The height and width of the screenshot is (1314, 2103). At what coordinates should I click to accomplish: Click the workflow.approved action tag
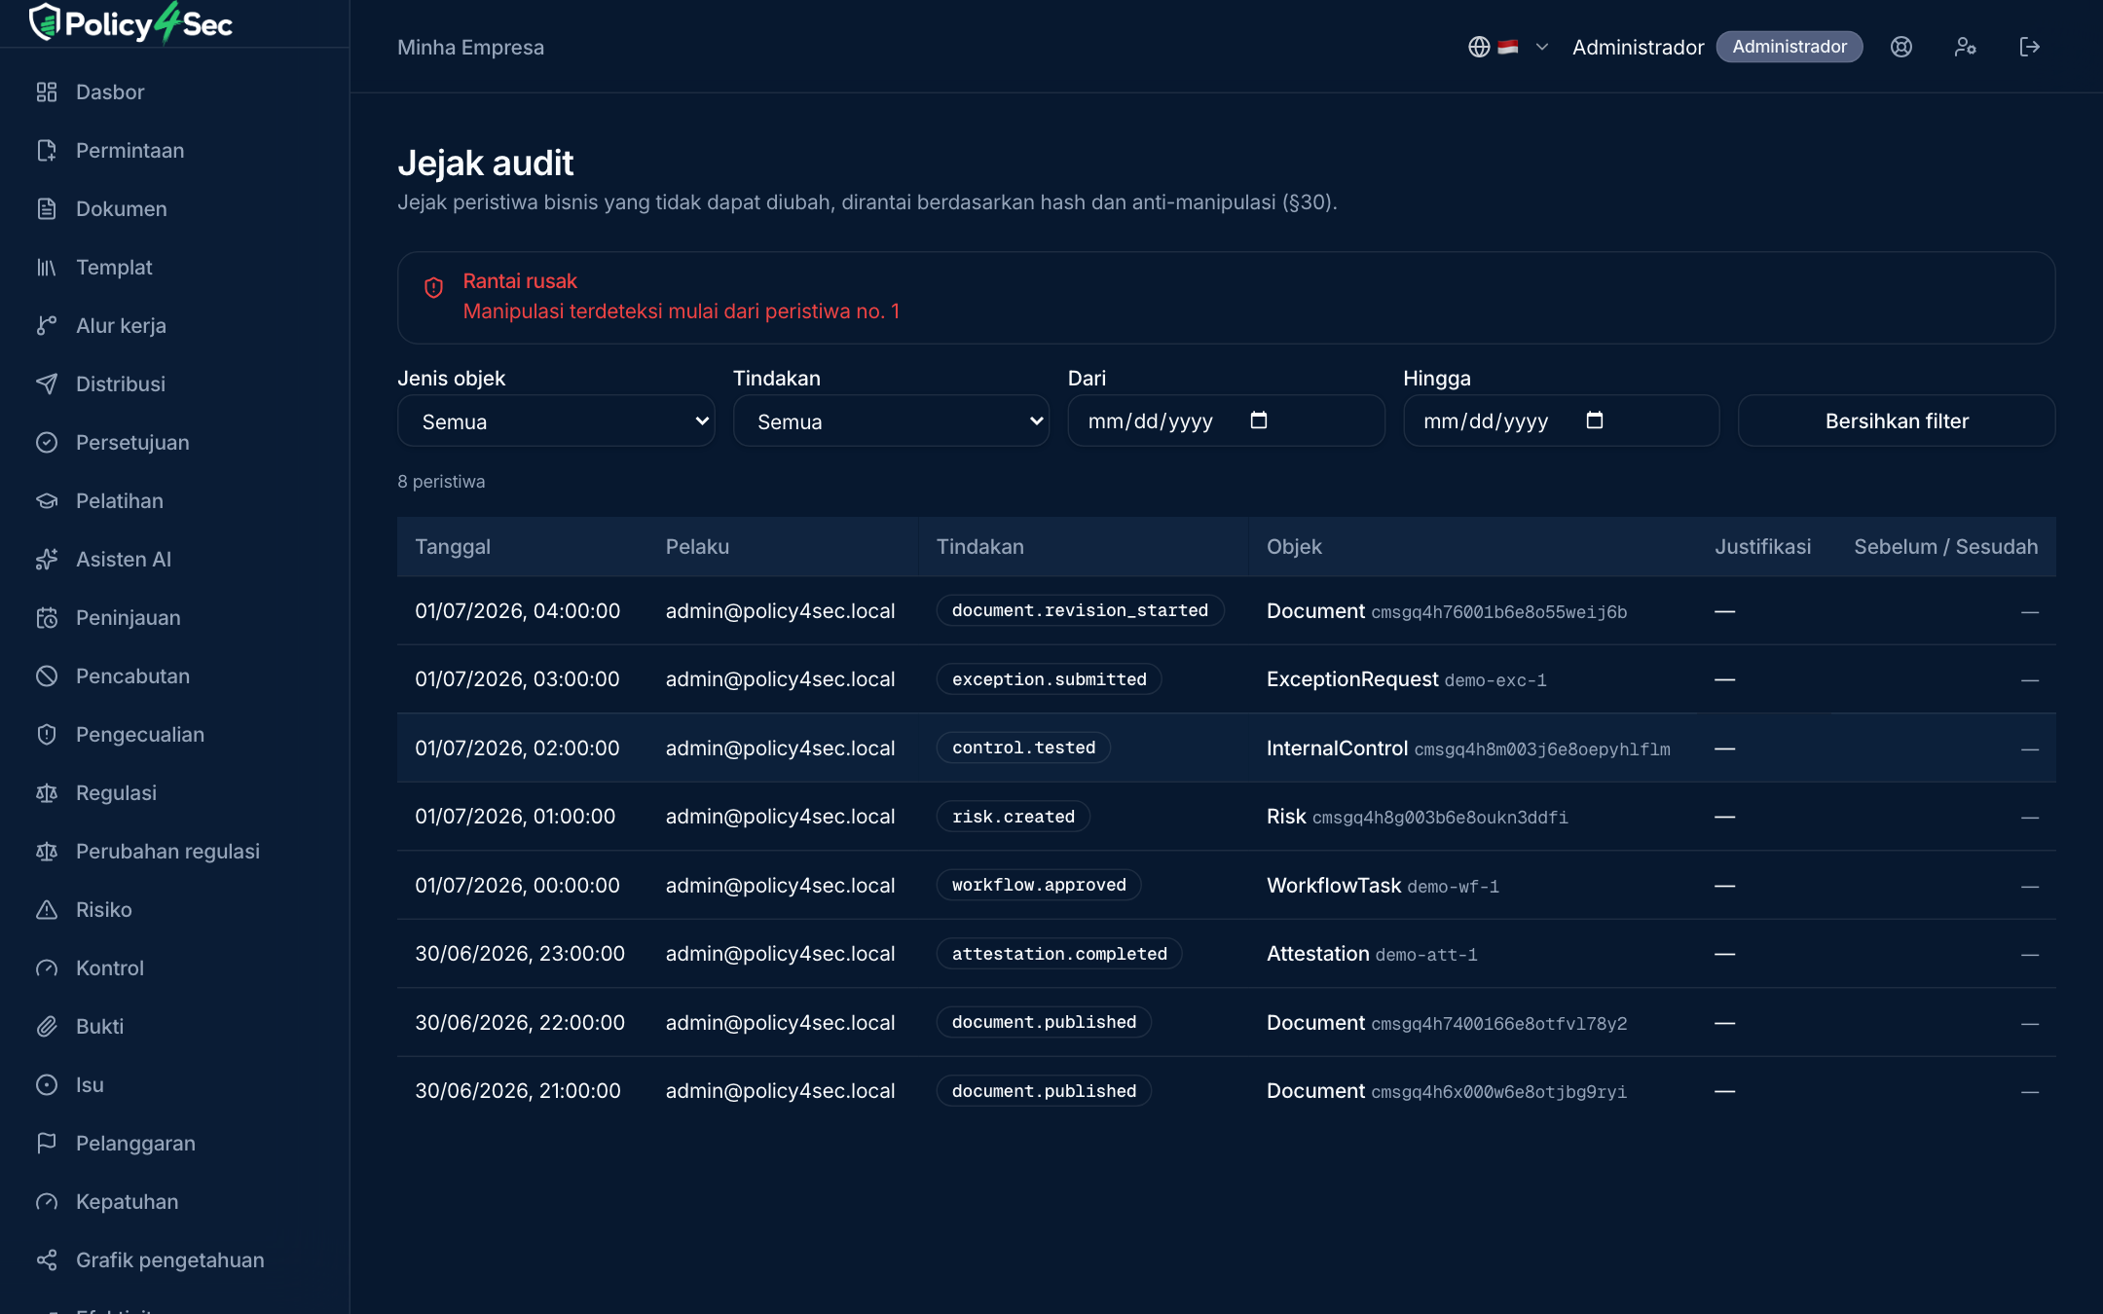[x=1039, y=885]
